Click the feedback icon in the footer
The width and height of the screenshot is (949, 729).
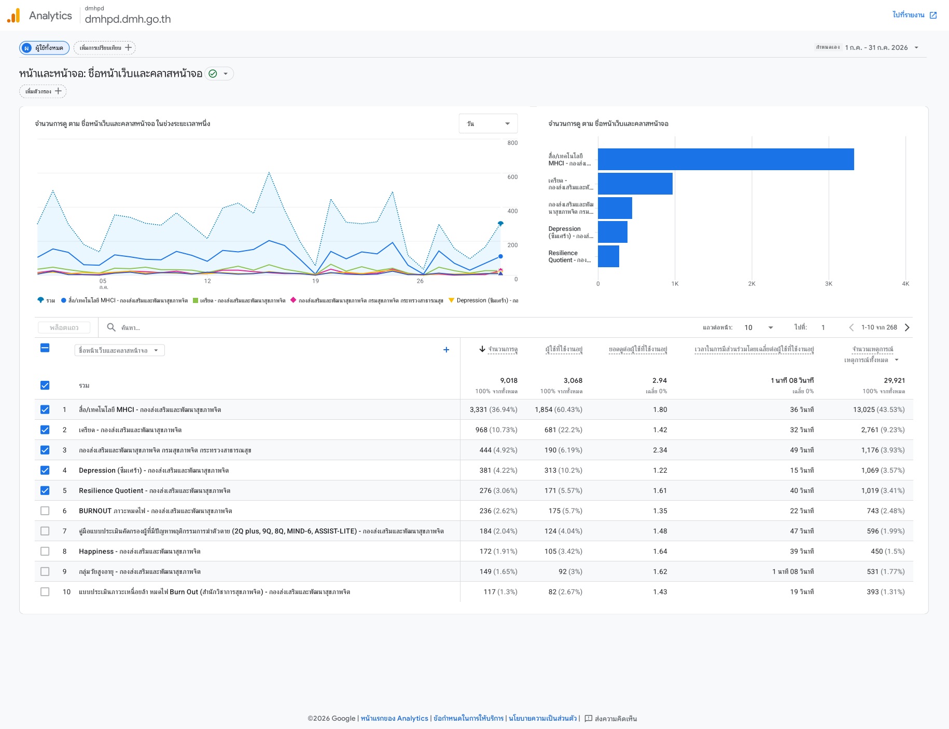click(588, 719)
